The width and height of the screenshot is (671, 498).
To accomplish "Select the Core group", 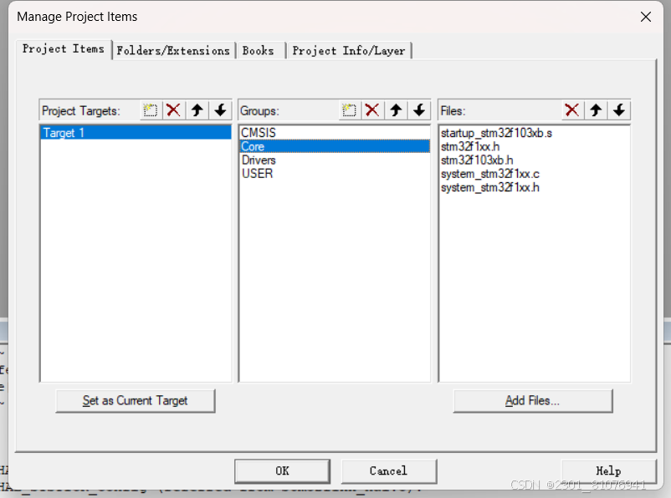I will click(334, 146).
